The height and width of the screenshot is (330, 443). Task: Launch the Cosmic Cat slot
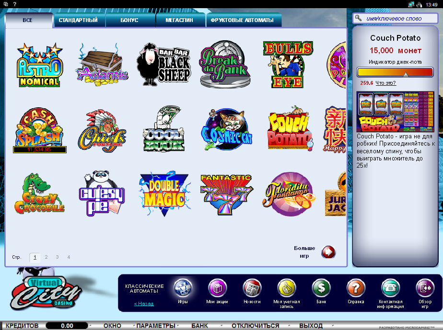(227, 130)
